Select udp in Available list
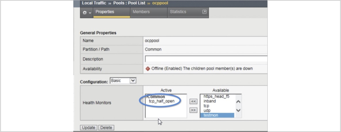 point(207,110)
